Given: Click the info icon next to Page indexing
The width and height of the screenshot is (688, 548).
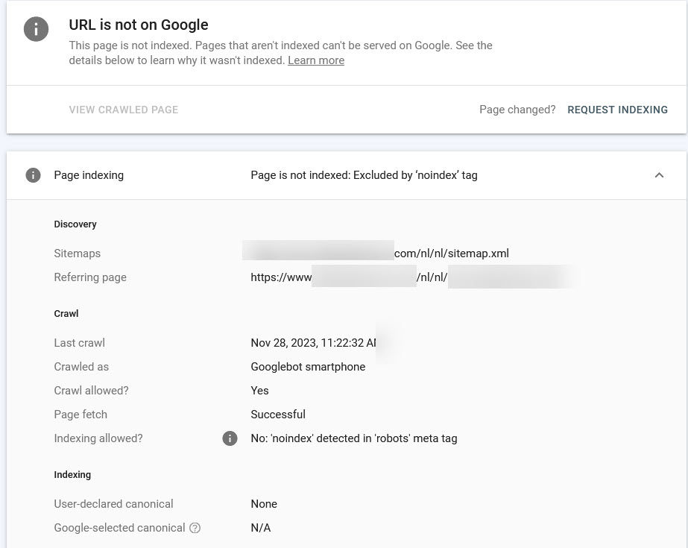Looking at the screenshot, I should tap(33, 175).
